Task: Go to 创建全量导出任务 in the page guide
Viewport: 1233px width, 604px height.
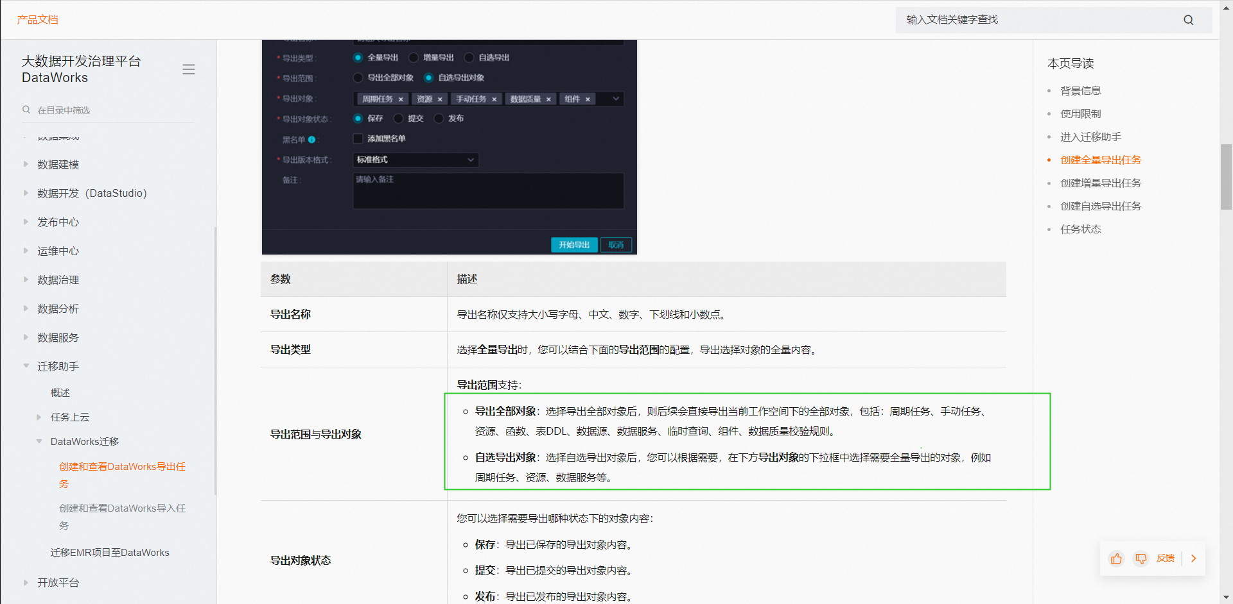Action: (1101, 160)
